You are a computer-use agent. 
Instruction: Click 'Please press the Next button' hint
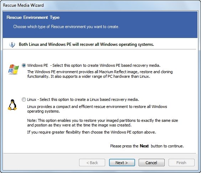(x=147, y=146)
